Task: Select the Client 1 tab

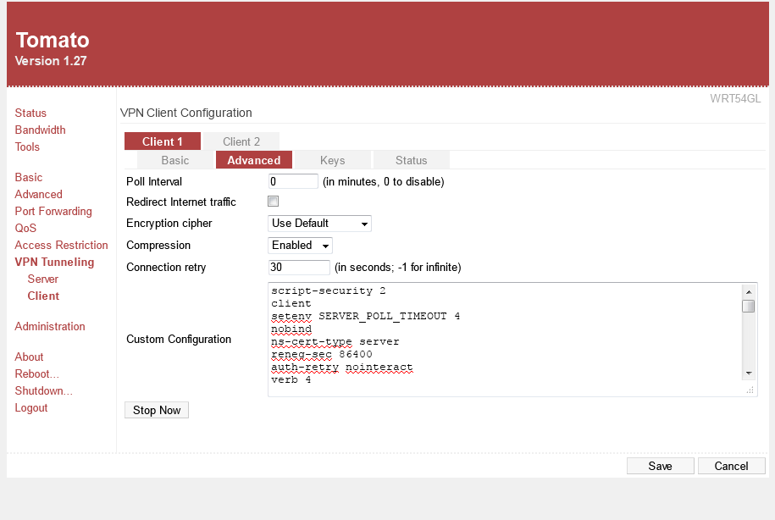Action: pyautogui.click(x=163, y=141)
